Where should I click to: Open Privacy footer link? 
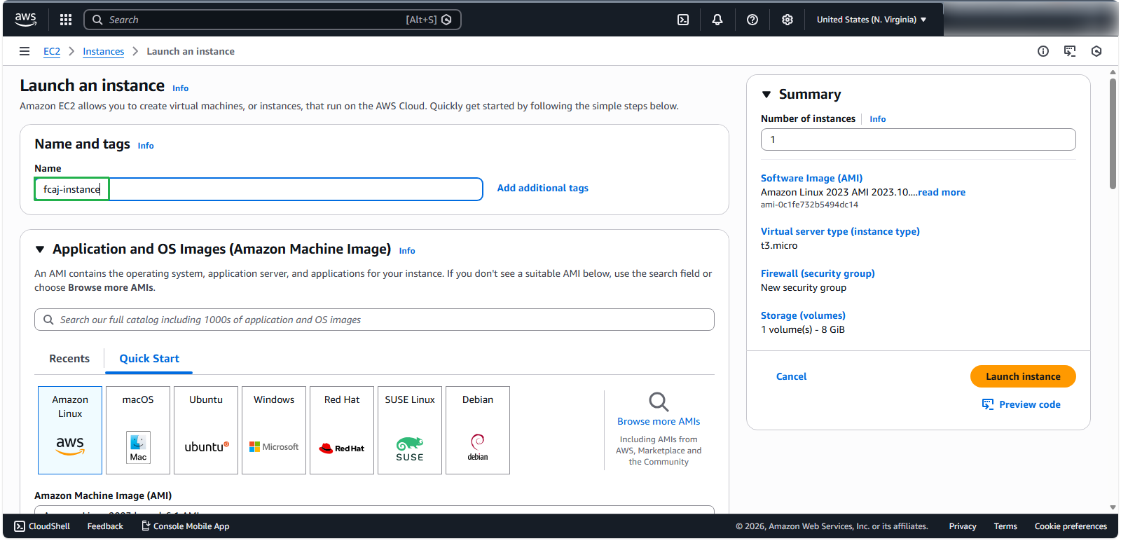(x=963, y=526)
